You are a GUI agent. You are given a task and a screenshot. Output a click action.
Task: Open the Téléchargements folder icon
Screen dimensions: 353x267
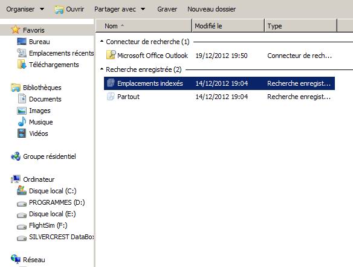pyautogui.click(x=22, y=65)
